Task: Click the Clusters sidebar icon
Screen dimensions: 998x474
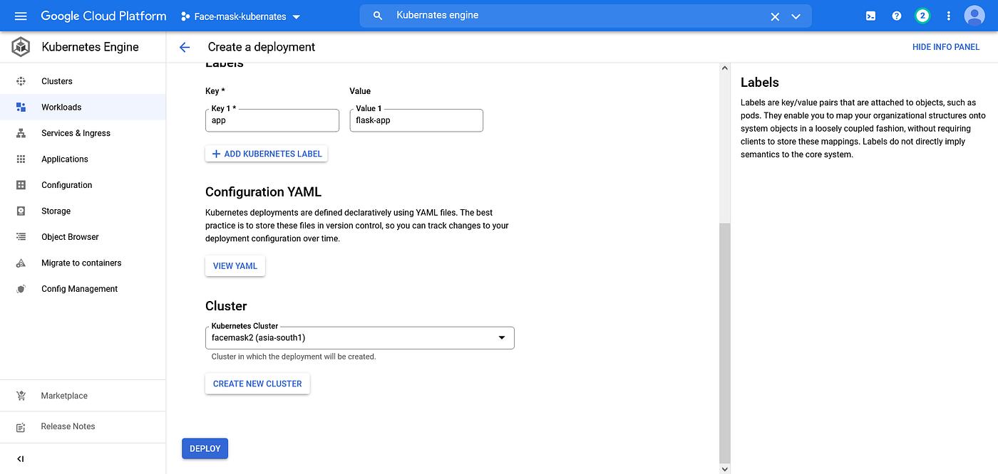Action: [21, 81]
